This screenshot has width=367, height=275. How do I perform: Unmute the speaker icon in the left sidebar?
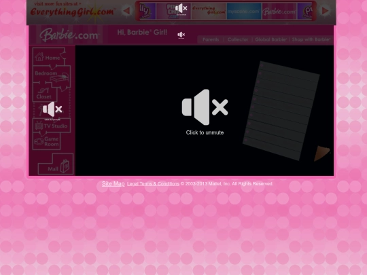click(52, 109)
